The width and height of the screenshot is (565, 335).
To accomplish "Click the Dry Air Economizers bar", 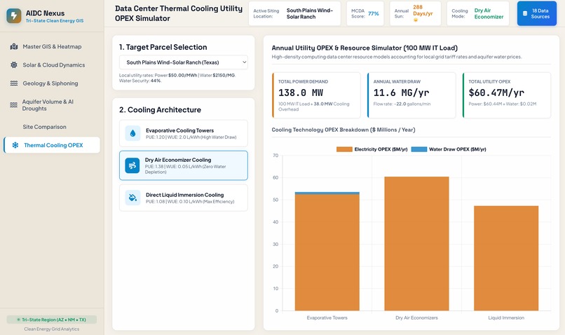I will [x=416, y=243].
